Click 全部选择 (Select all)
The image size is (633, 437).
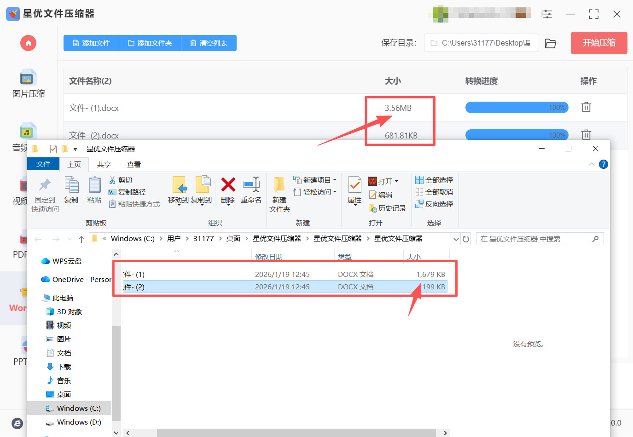434,180
